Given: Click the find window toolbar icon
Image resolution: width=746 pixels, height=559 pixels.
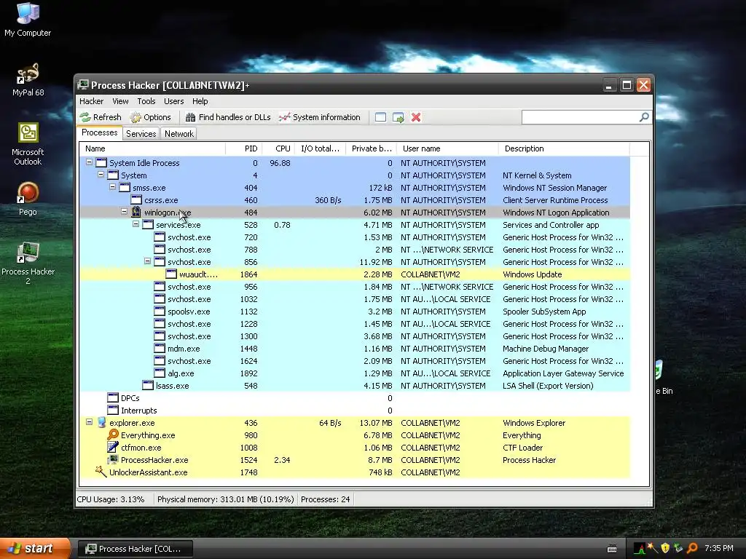Looking at the screenshot, I should (x=380, y=117).
